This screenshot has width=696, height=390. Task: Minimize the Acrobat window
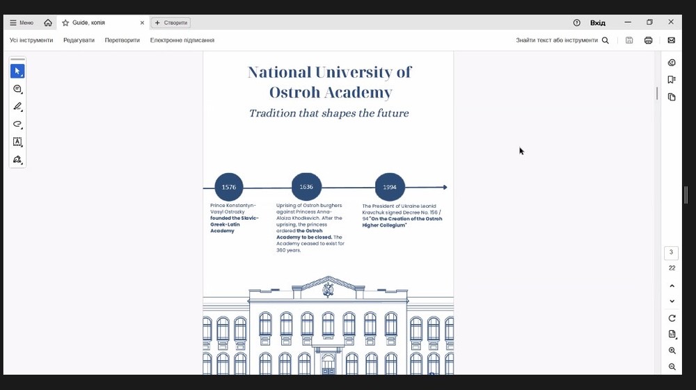coord(628,22)
